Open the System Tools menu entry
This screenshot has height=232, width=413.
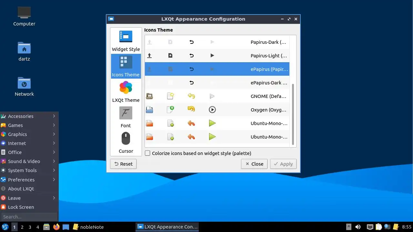pos(29,170)
